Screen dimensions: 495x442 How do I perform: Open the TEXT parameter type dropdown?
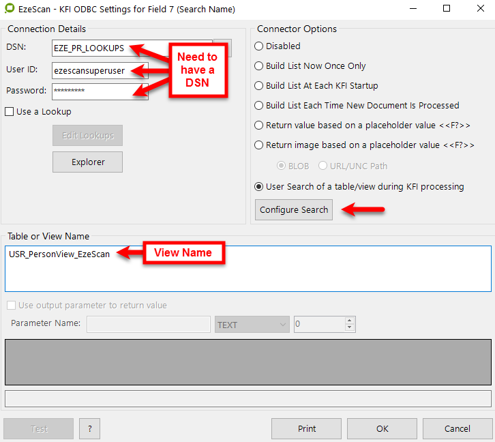click(x=252, y=325)
